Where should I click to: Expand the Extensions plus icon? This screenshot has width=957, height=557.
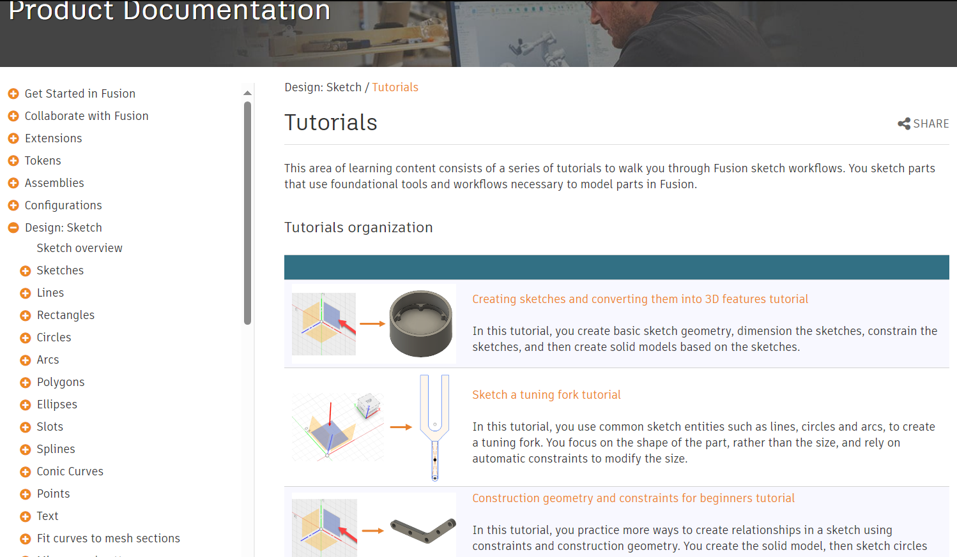[x=13, y=138]
